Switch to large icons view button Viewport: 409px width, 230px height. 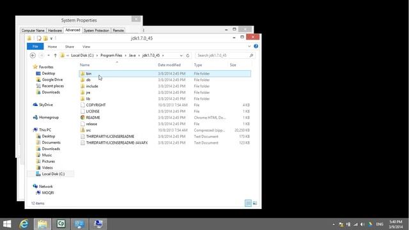pos(255,203)
